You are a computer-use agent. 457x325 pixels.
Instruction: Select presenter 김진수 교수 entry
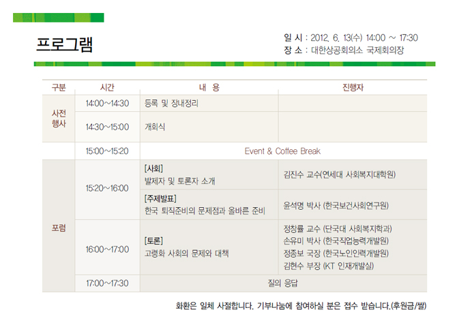(339, 174)
